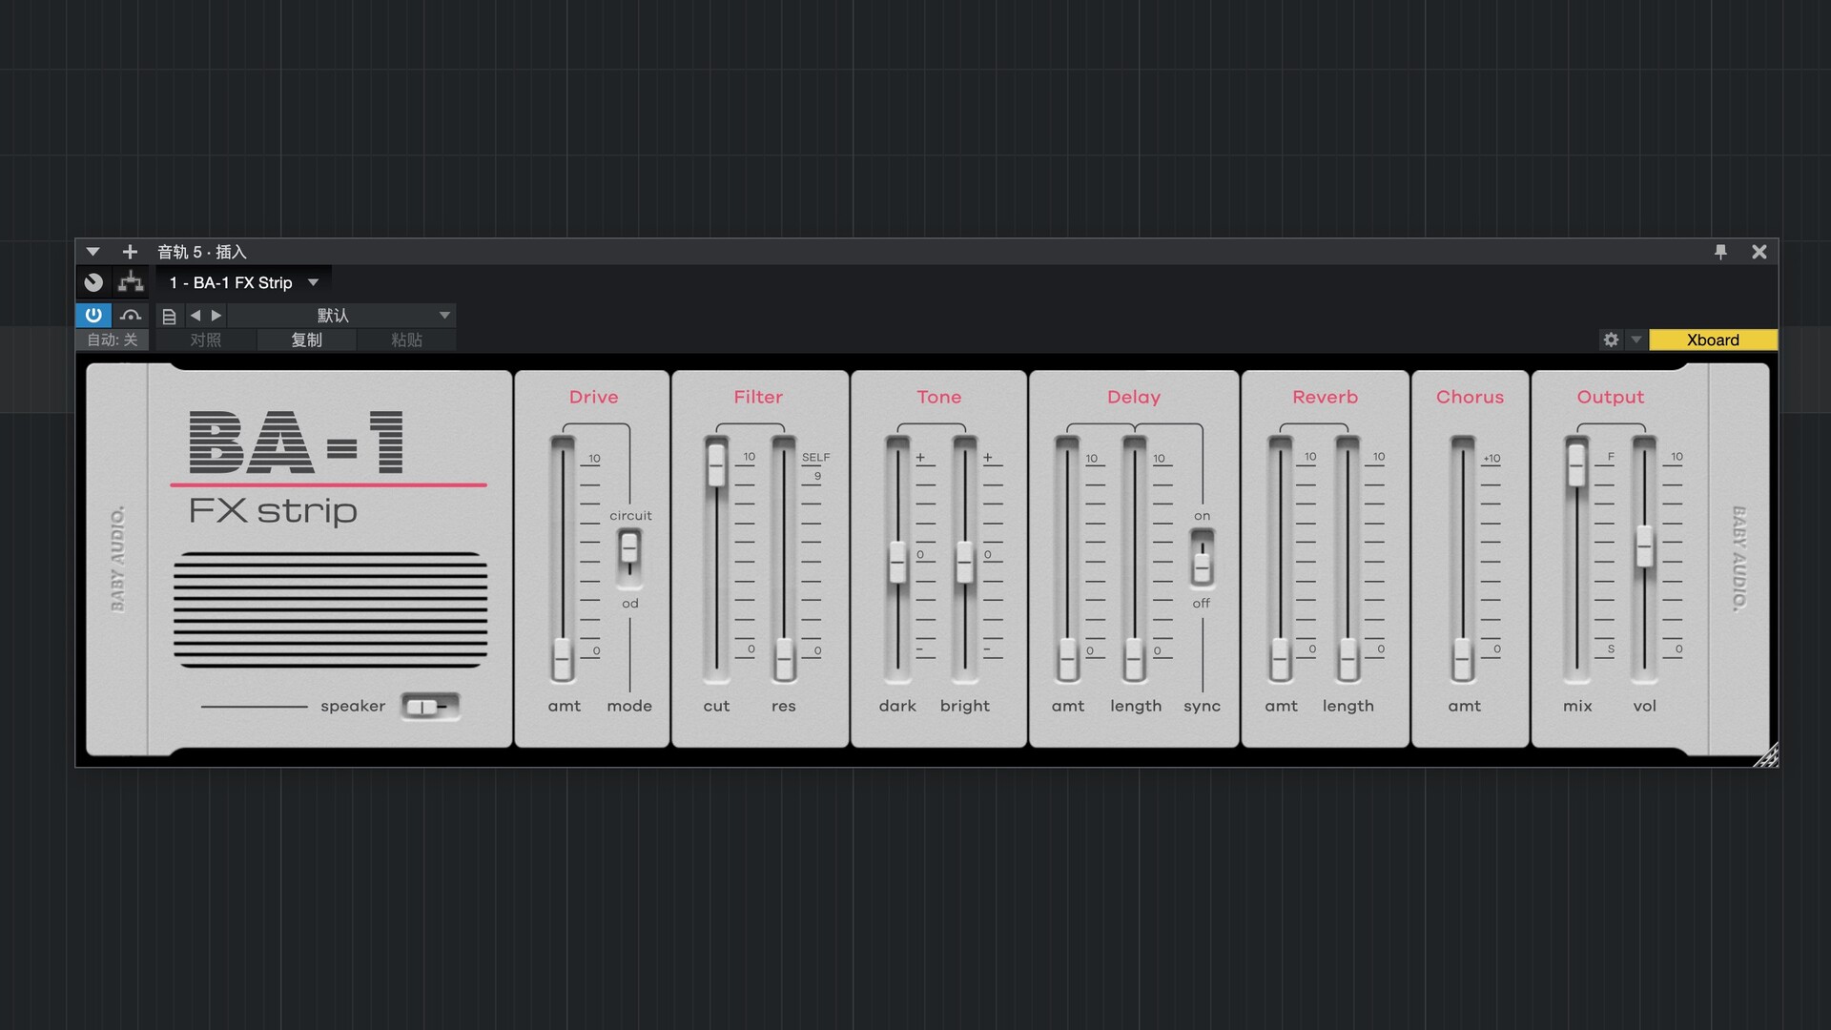Viewport: 1831px width, 1030px height.
Task: Click the Filter cut slider handle
Action: coord(716,464)
